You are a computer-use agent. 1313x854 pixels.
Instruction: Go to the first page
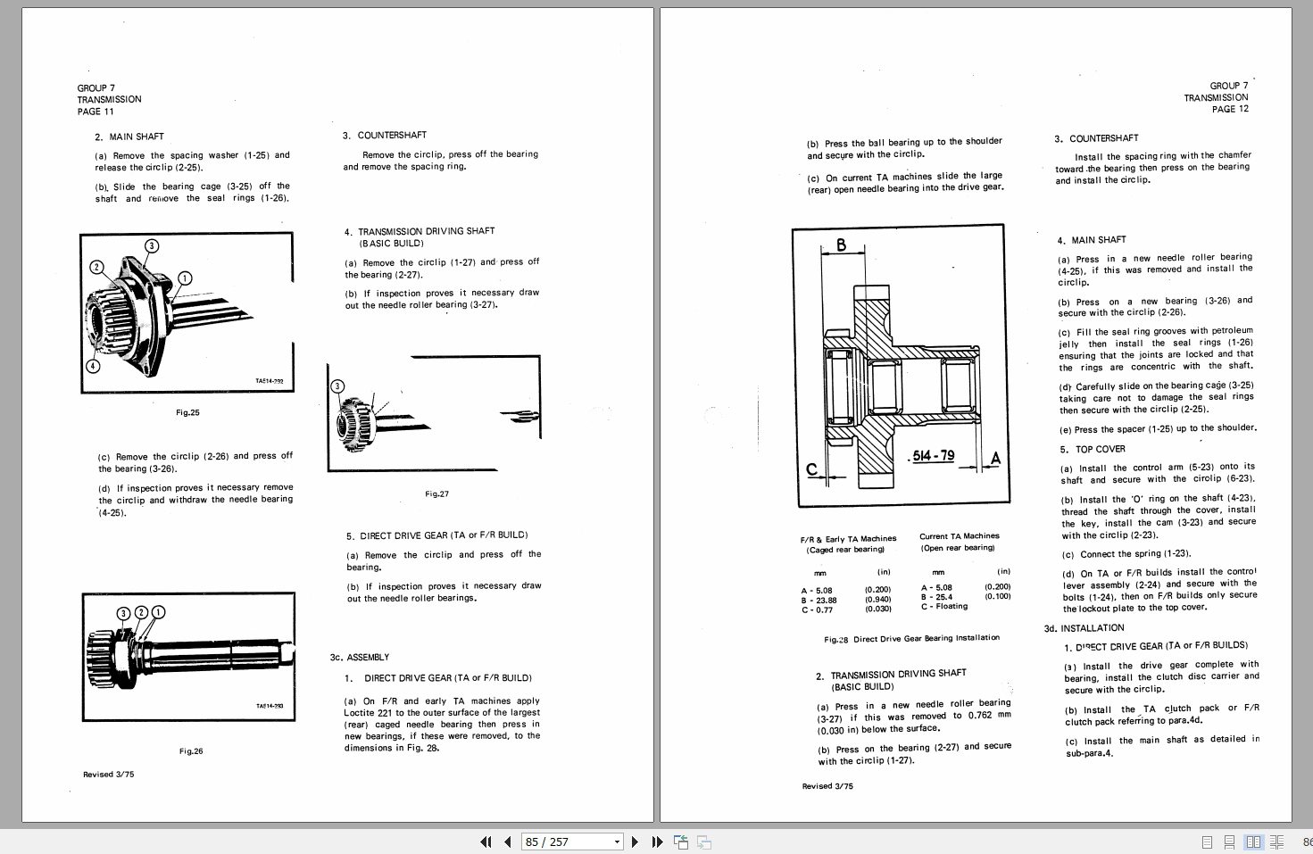[486, 842]
